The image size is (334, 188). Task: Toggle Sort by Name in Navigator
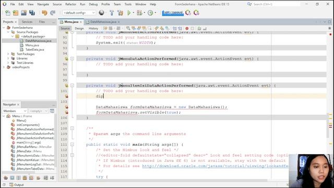tap(46, 178)
